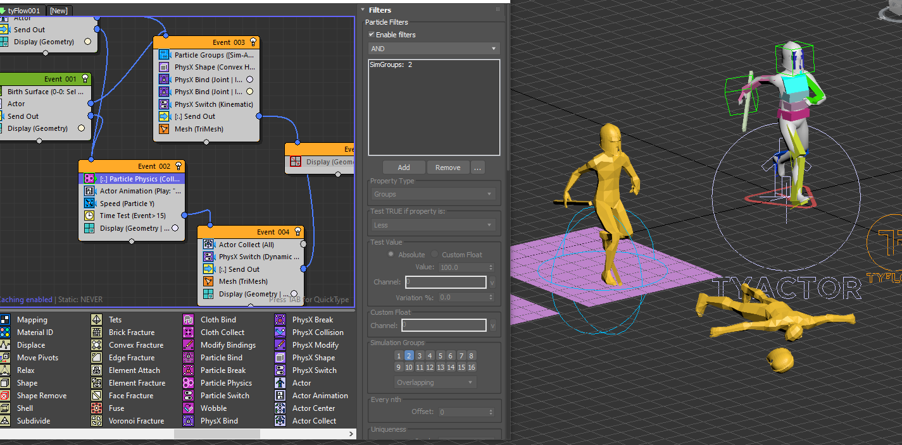The width and height of the screenshot is (902, 445).
Task: Toggle the Event 003 lightbulb
Action: coord(253,42)
